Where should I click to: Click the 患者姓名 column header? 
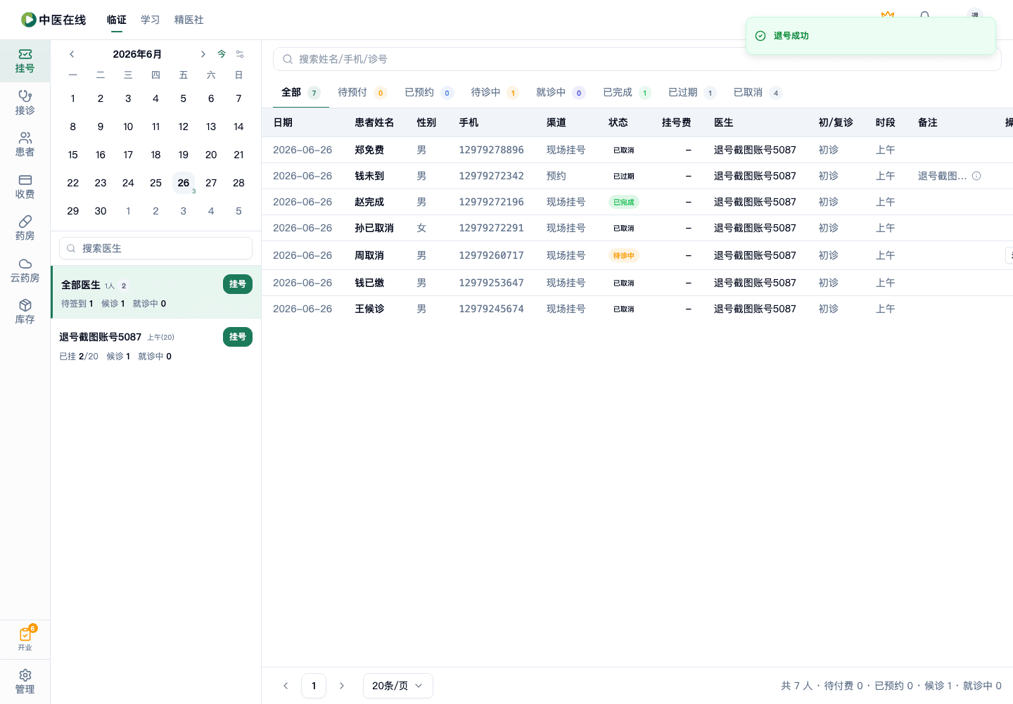pyautogui.click(x=374, y=122)
